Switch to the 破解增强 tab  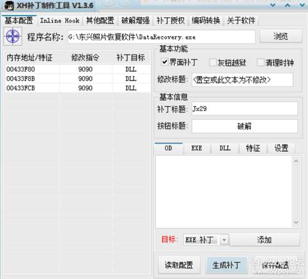(136, 21)
